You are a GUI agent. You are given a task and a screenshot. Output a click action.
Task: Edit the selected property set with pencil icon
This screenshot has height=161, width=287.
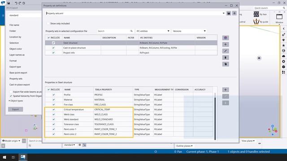tap(226, 51)
